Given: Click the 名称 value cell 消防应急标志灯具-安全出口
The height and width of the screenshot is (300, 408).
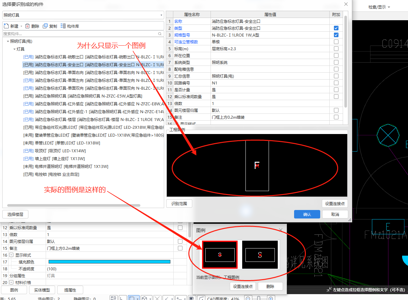Looking at the screenshot, I should coord(270,21).
